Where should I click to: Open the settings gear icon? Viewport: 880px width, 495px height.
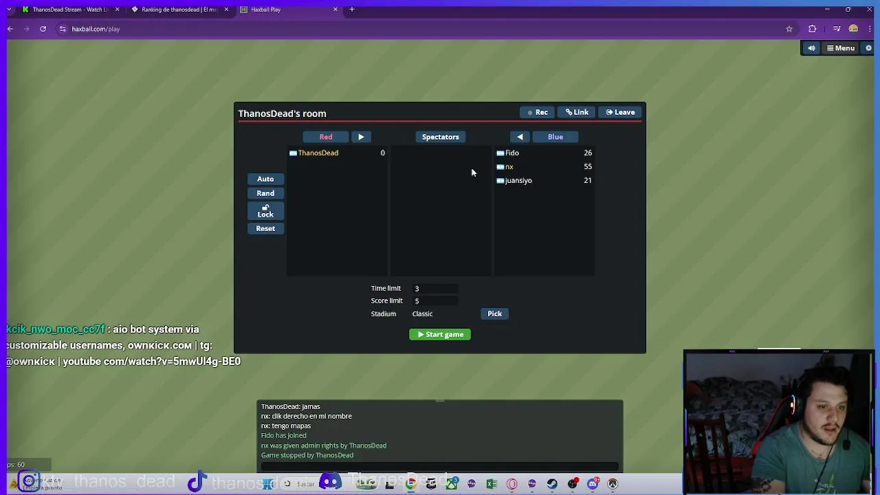(x=868, y=48)
